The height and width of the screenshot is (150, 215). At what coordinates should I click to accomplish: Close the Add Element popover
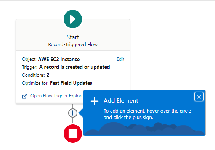(x=199, y=97)
